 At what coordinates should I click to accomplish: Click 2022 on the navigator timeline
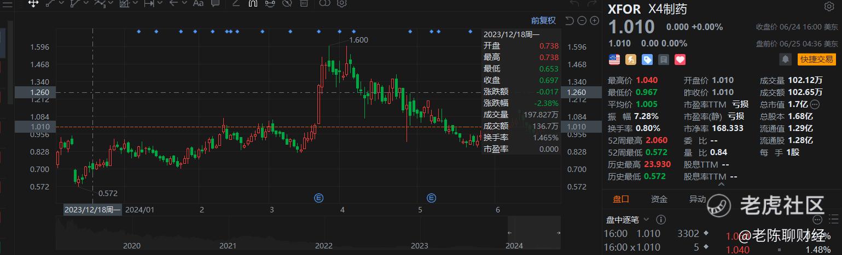(x=324, y=246)
